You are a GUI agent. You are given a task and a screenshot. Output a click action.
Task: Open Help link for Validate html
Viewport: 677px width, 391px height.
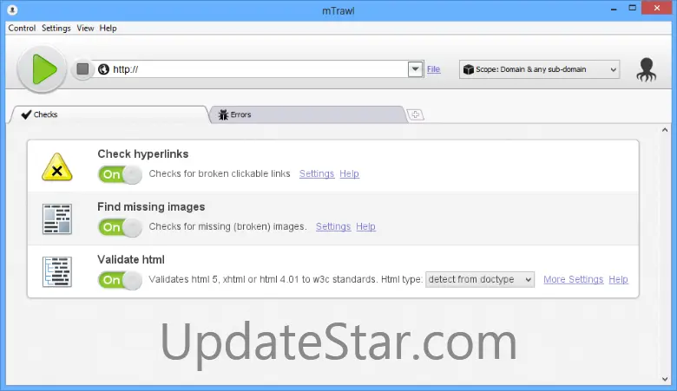[618, 279]
